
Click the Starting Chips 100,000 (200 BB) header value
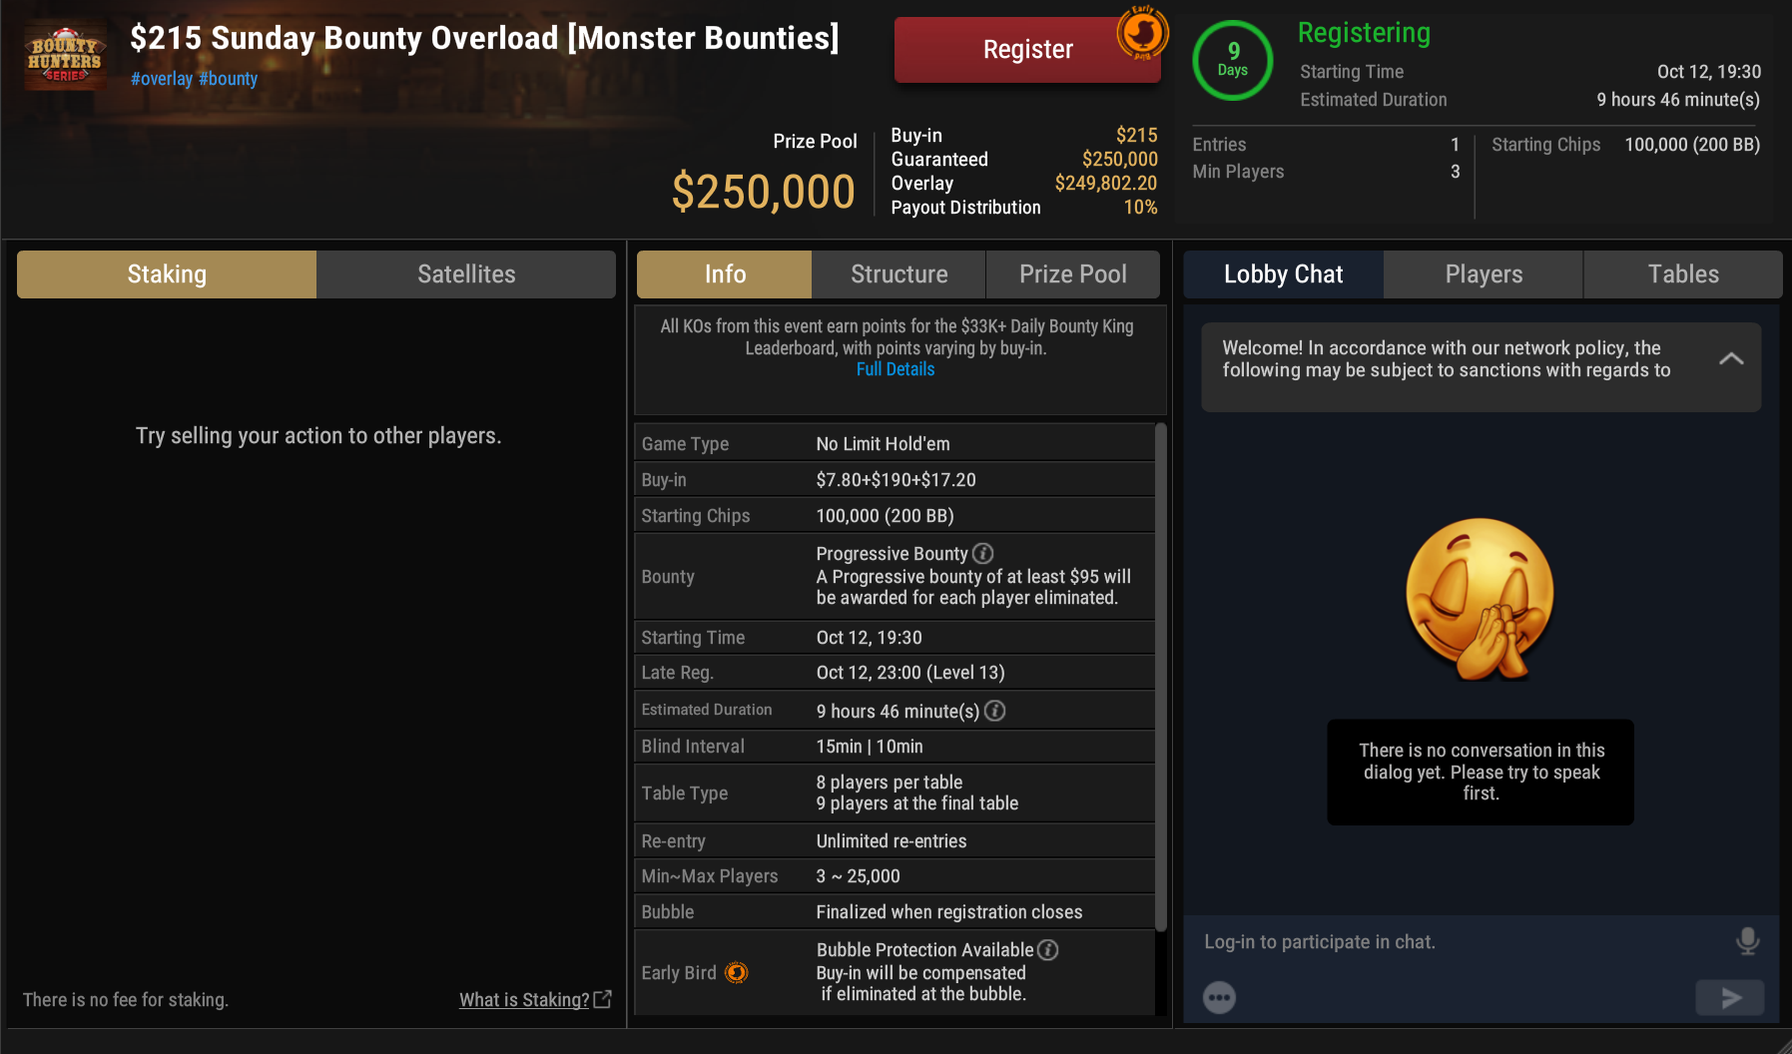[x=1692, y=145]
